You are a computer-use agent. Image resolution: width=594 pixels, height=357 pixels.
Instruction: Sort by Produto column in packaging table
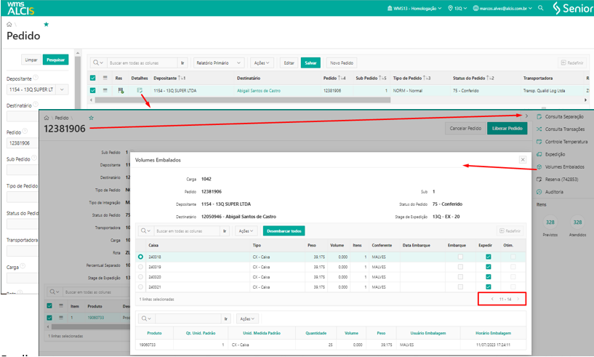pyautogui.click(x=154, y=333)
